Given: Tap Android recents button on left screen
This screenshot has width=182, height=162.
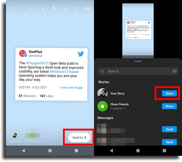Looking at the screenshot, I should (x=76, y=150).
